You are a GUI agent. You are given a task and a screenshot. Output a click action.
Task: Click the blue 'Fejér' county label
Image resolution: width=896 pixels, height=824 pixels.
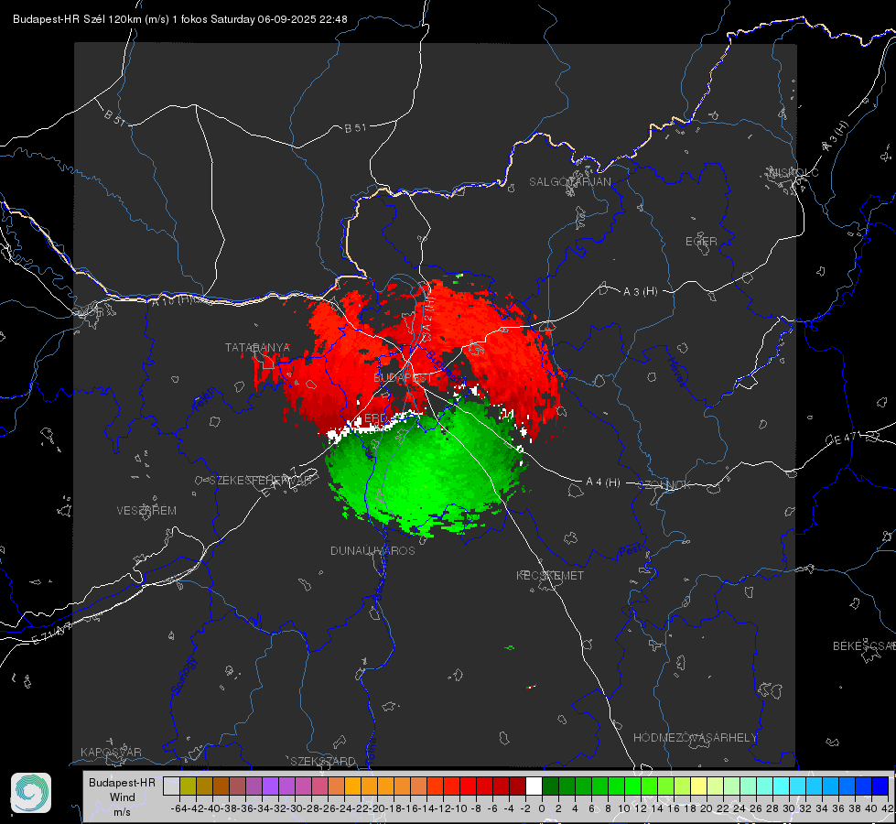tap(205, 399)
